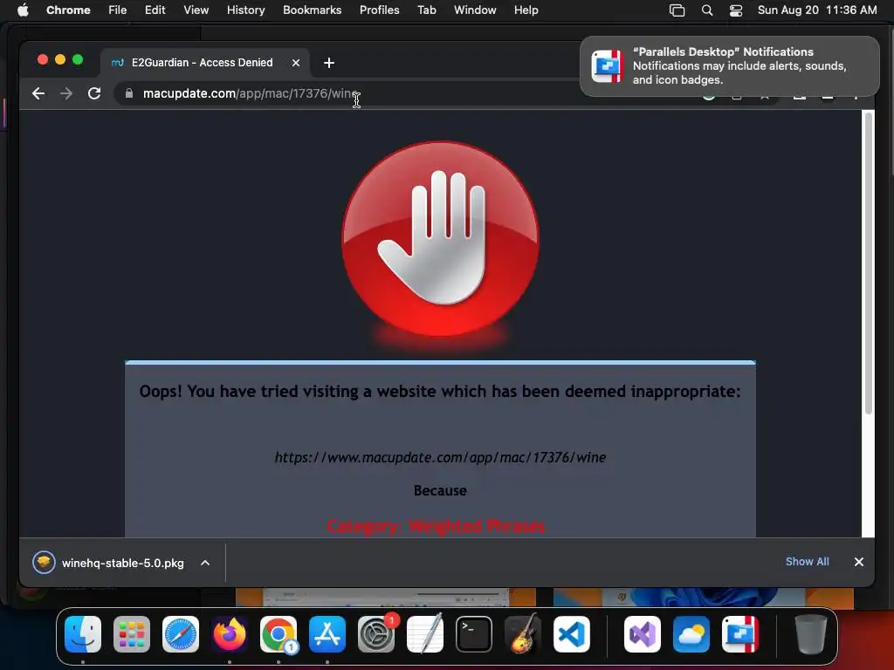Viewport: 894px width, 670px height.
Task: Open Google Chrome from the dock
Action: pyautogui.click(x=279, y=634)
